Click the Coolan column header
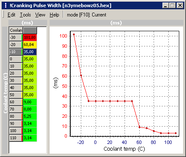Image resolution: width=186 pixels, height=157 pixels. (16, 30)
